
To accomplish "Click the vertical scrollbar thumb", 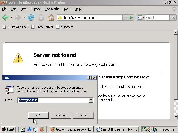I will pos(175,67).
